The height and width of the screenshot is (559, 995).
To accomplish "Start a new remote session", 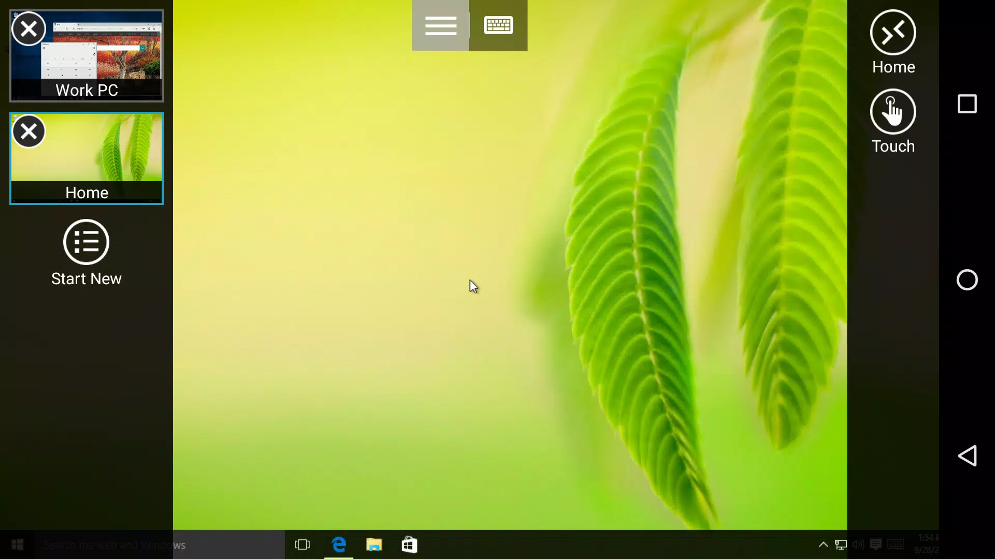I will tap(87, 253).
